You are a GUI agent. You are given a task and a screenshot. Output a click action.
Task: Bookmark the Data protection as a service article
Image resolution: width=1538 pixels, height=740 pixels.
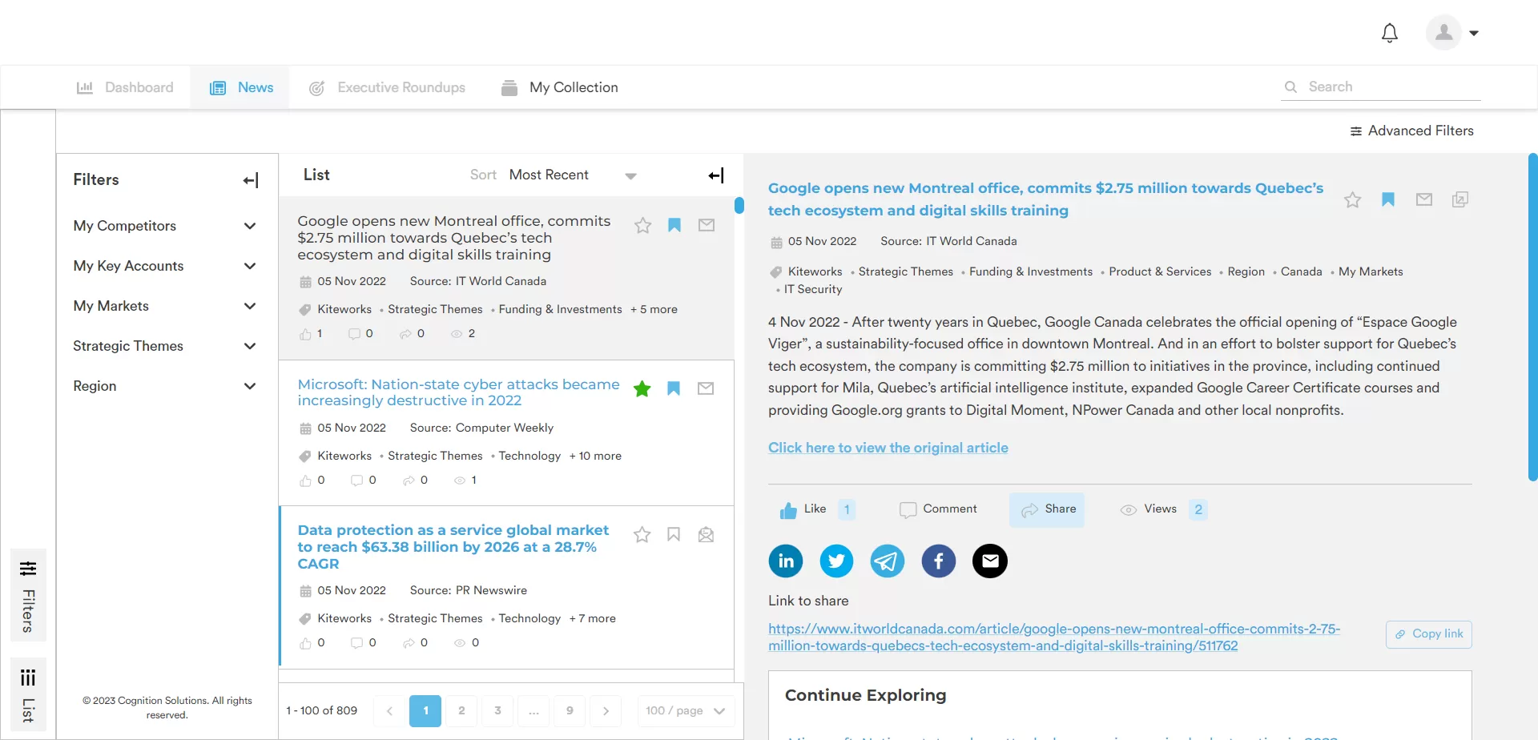[x=674, y=534]
